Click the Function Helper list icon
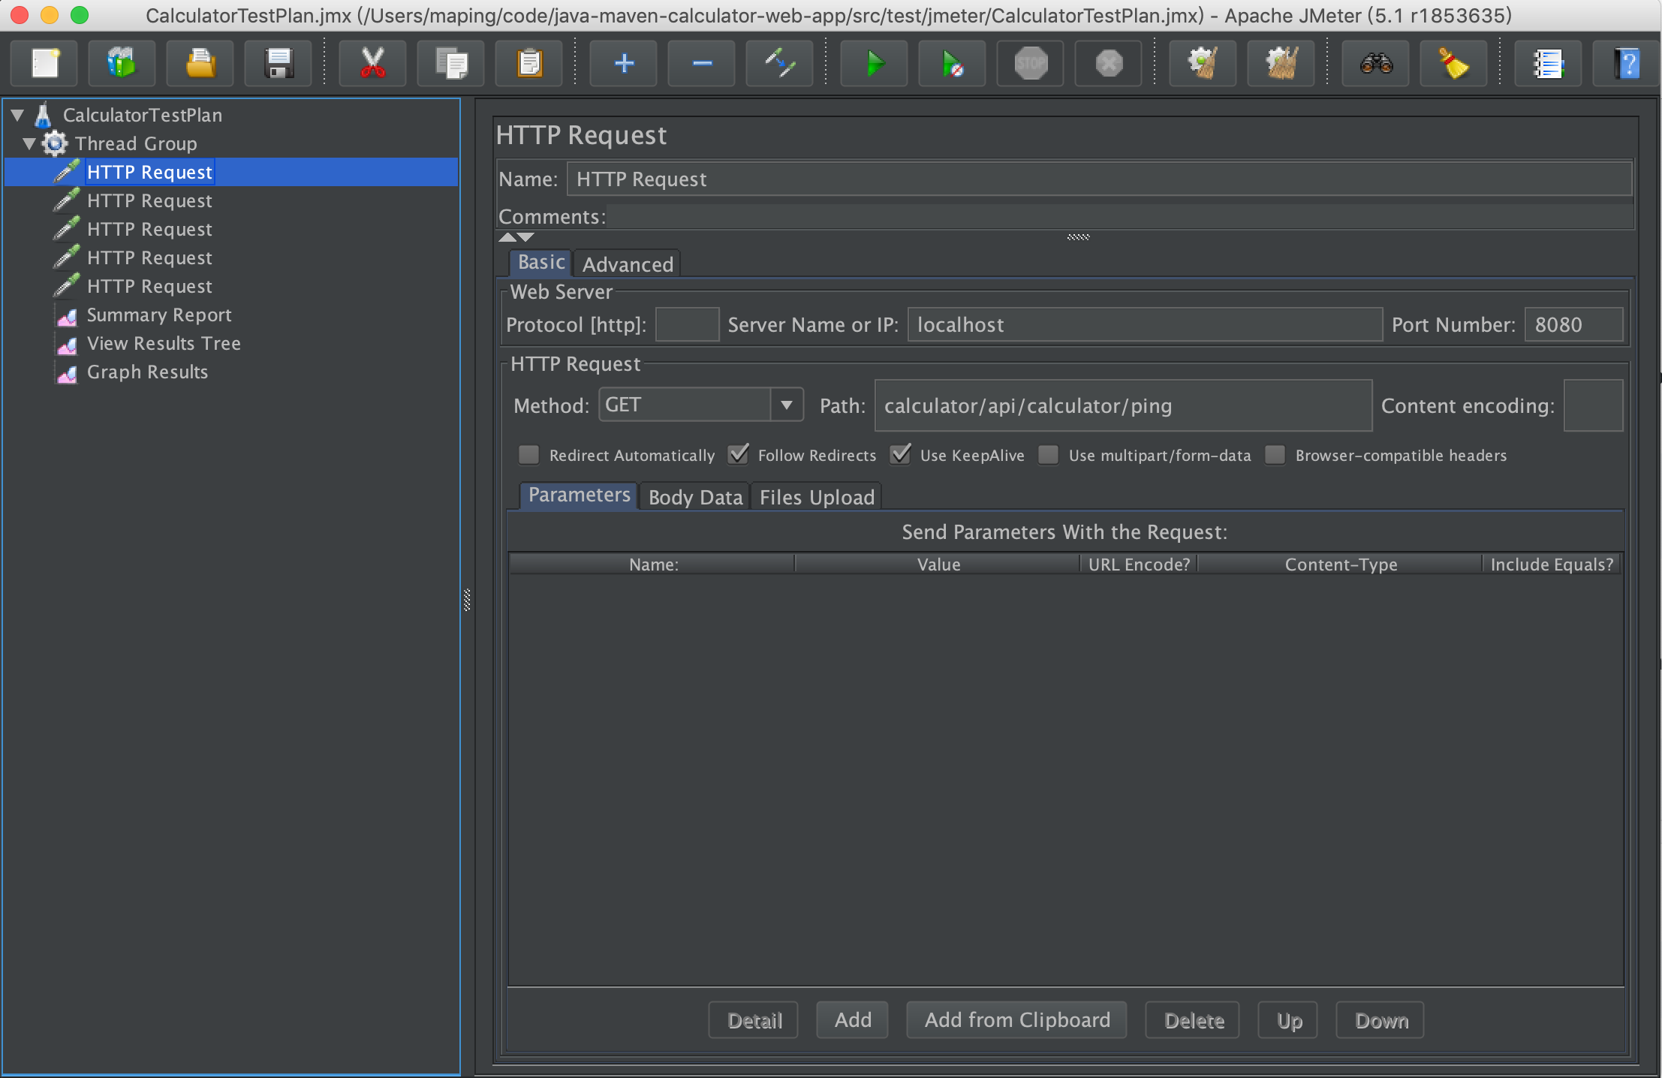This screenshot has width=1662, height=1078. pos(1548,64)
